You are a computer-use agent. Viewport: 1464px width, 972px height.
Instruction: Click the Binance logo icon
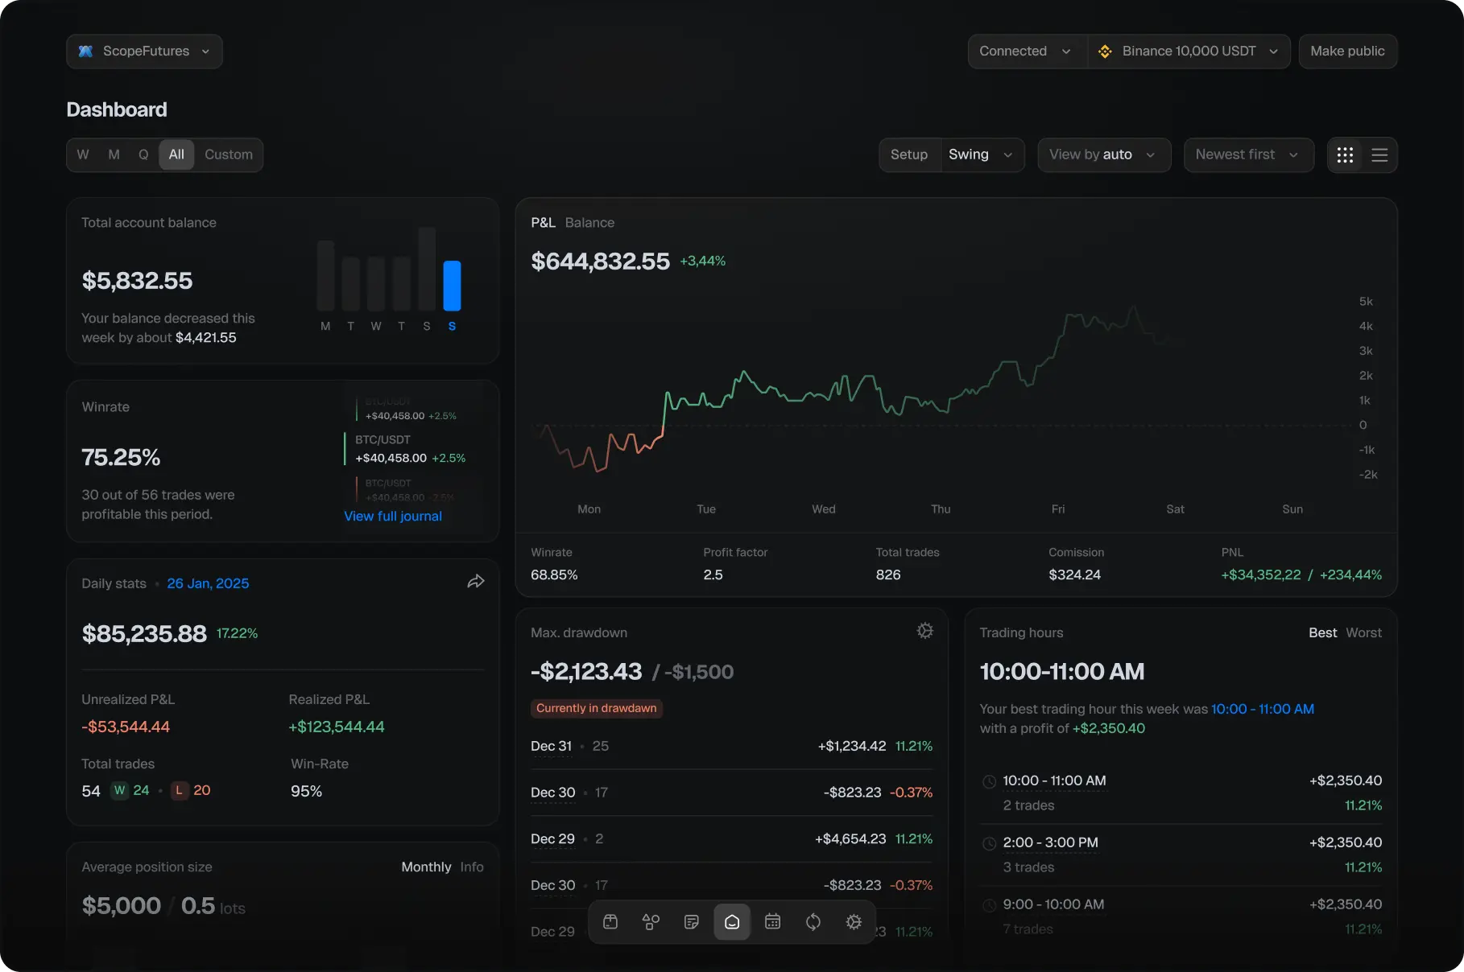[1105, 51]
